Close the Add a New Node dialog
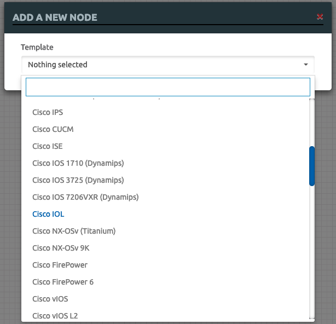The height and width of the screenshot is (324, 336). (x=320, y=16)
